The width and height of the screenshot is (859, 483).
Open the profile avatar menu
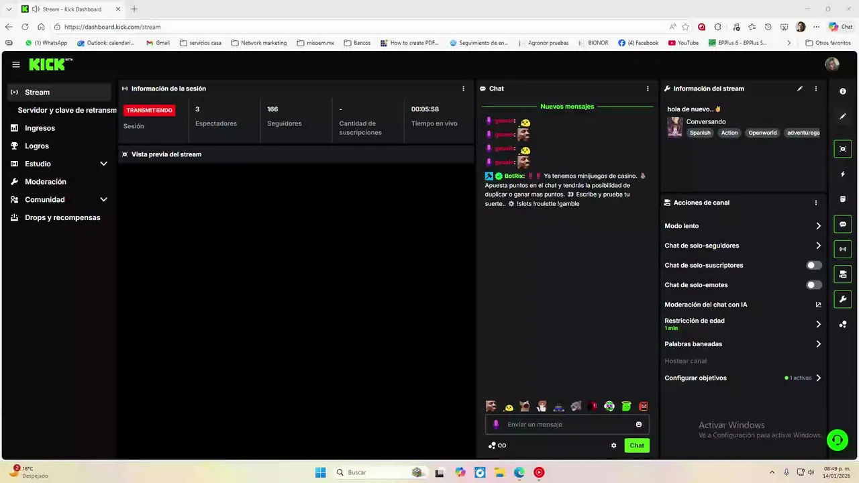[x=832, y=64]
